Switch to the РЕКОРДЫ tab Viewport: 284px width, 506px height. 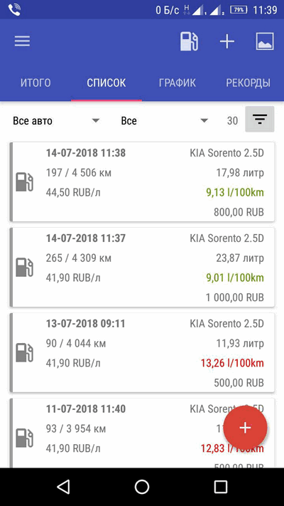click(248, 83)
